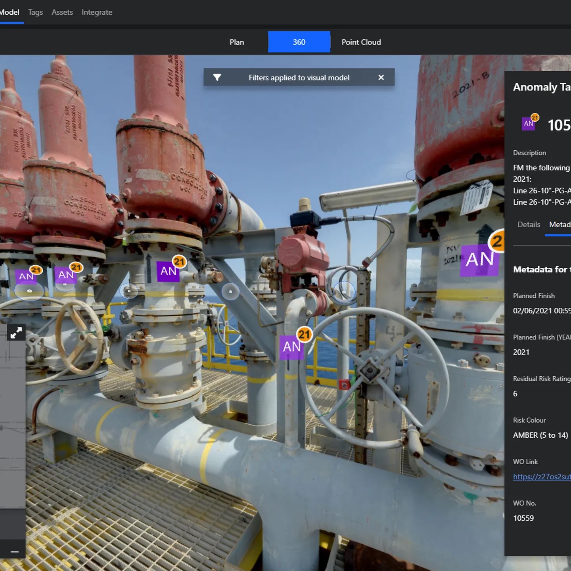The width and height of the screenshot is (571, 571).
Task: Click the funnel filter icon in banner
Action: coord(217,77)
